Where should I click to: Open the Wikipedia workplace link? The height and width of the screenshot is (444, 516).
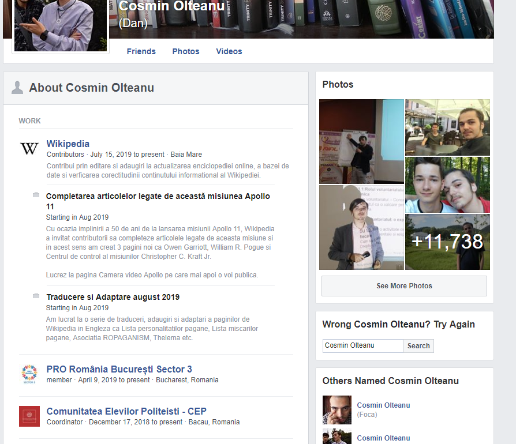(x=68, y=144)
